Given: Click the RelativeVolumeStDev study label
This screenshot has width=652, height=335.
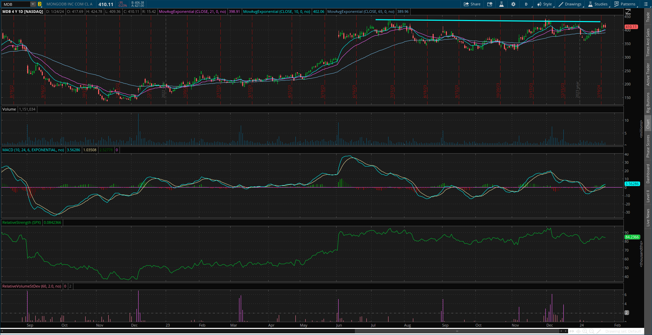Looking at the screenshot, I should click(x=32, y=286).
